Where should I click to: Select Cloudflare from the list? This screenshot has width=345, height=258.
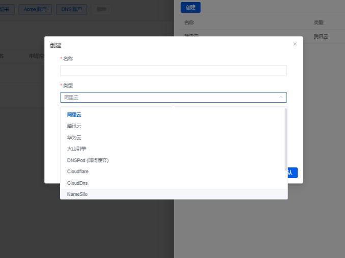[x=174, y=171]
